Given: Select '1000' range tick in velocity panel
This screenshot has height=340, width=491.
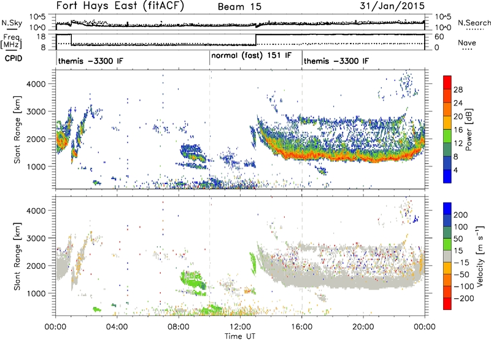Looking at the screenshot, I should [36, 293].
